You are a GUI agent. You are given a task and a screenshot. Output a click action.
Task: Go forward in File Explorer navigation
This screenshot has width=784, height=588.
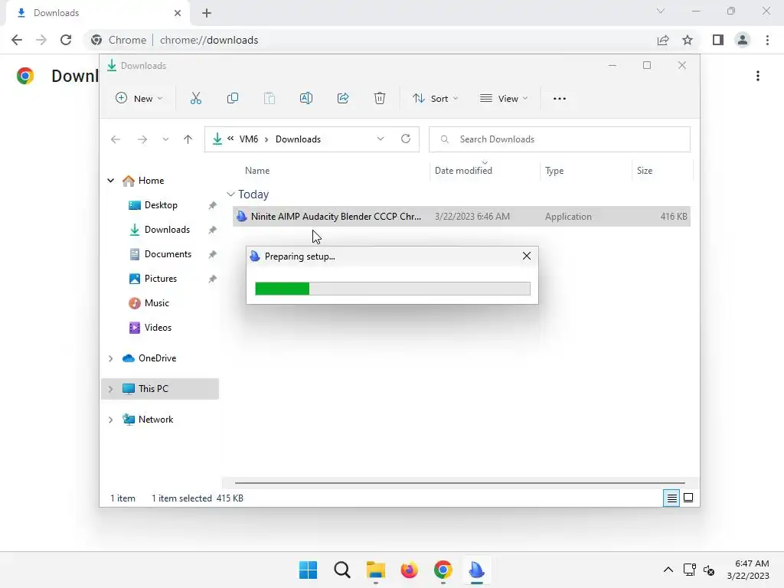(x=142, y=139)
